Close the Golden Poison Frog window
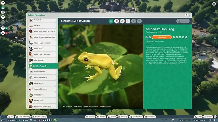The width and height of the screenshot is (218, 122). coord(190,15)
